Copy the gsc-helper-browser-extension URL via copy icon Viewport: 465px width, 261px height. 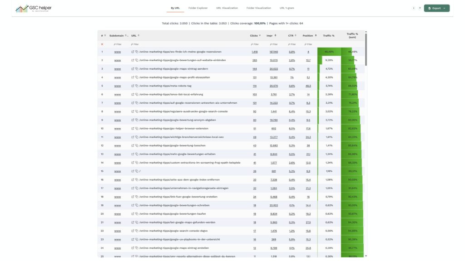click(137, 128)
